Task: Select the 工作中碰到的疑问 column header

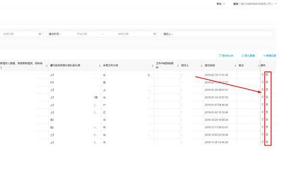Action: [x=164, y=65]
